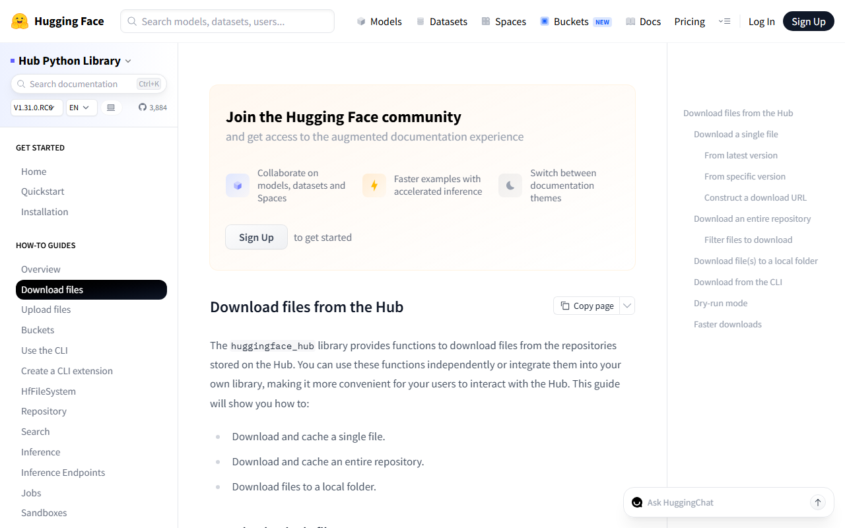Click the GET STARTED section heading

click(x=40, y=148)
